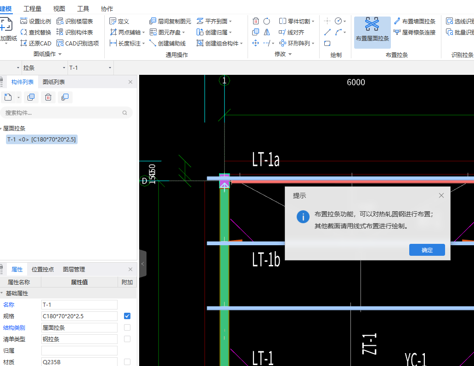Click 屋脊檩条连接 tool
This screenshot has width=474, height=366.
(414, 32)
